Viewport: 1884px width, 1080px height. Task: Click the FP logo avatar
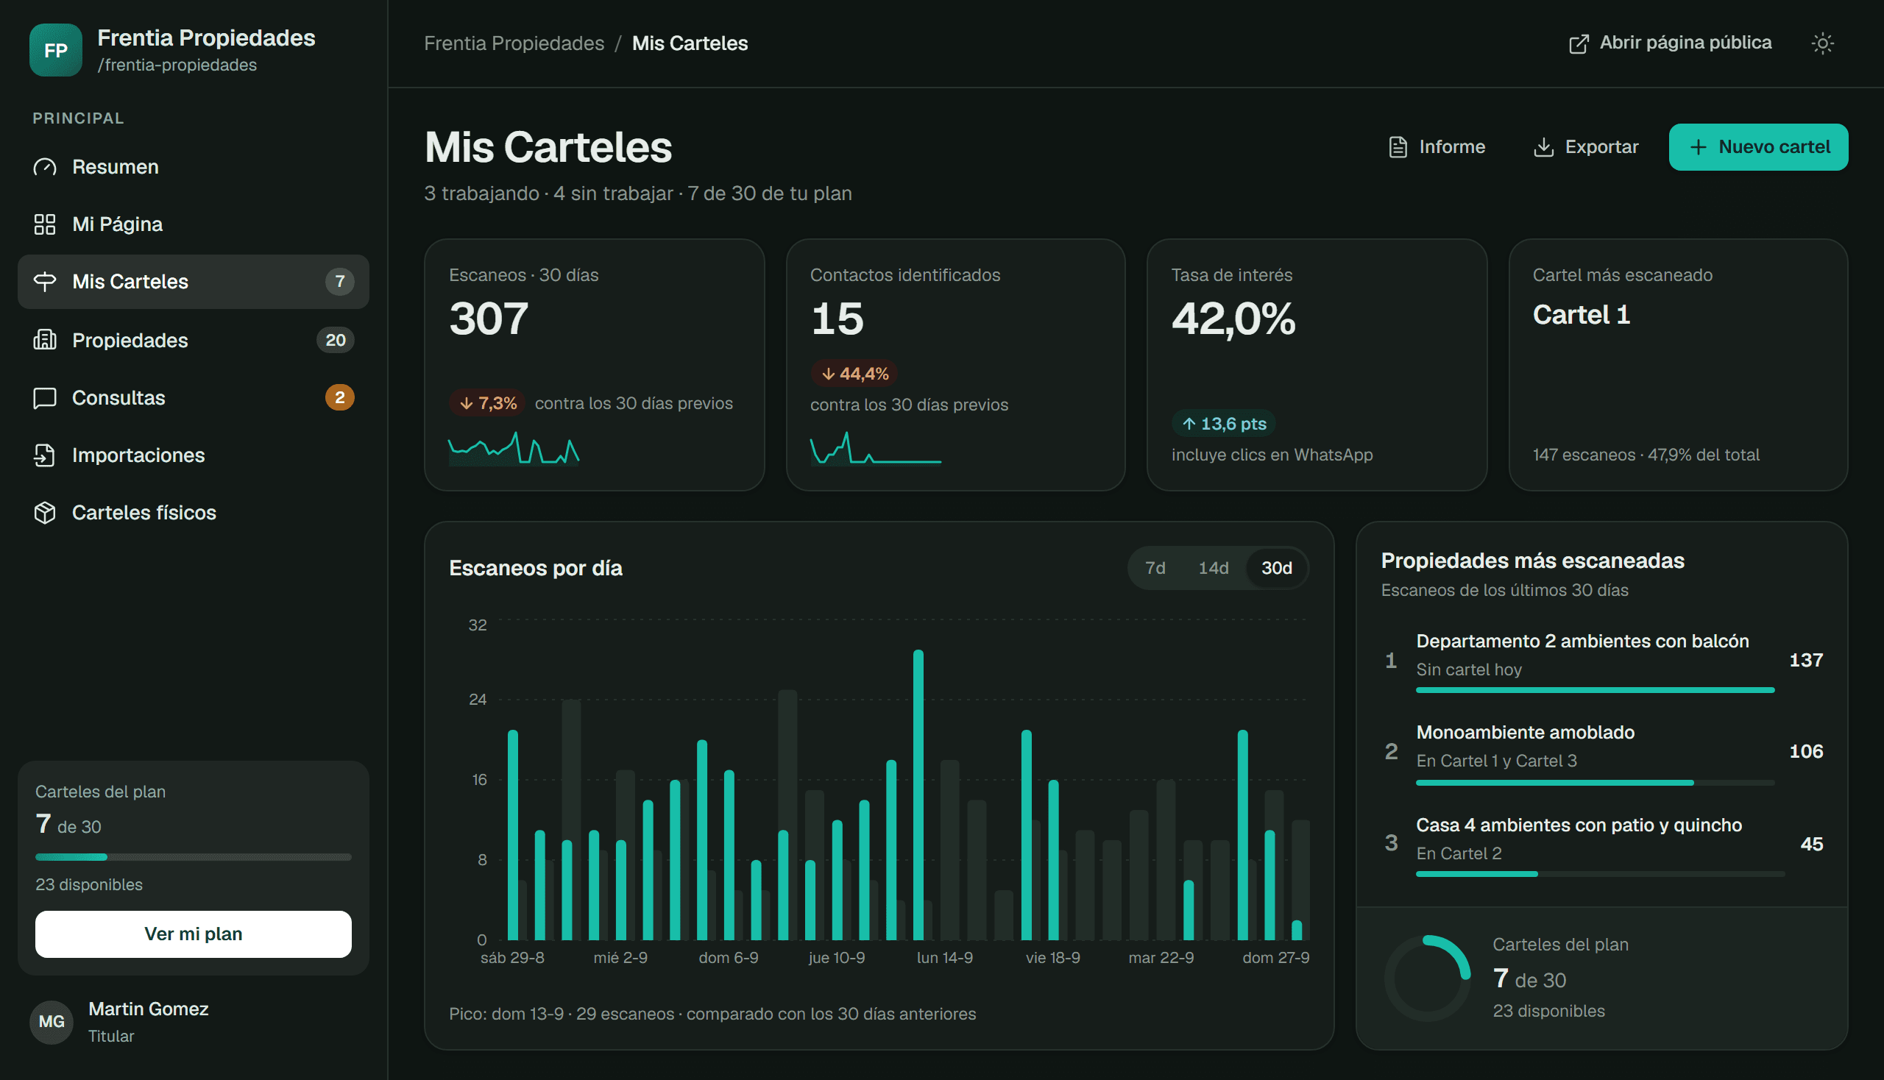point(56,50)
